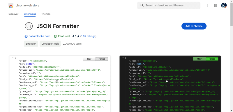Click the verified publisher badge icon

[26, 36]
